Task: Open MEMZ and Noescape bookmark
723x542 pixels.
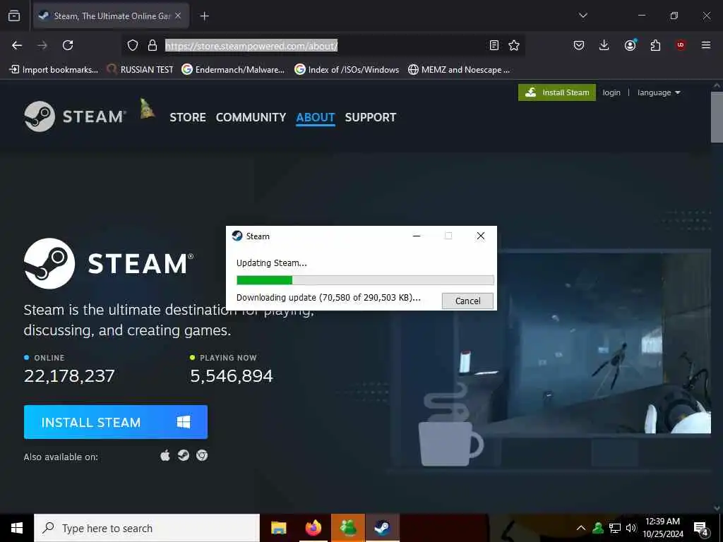Action: click(459, 70)
